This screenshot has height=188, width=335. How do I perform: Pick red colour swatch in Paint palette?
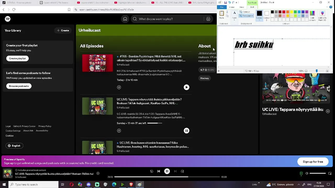click(x=284, y=12)
